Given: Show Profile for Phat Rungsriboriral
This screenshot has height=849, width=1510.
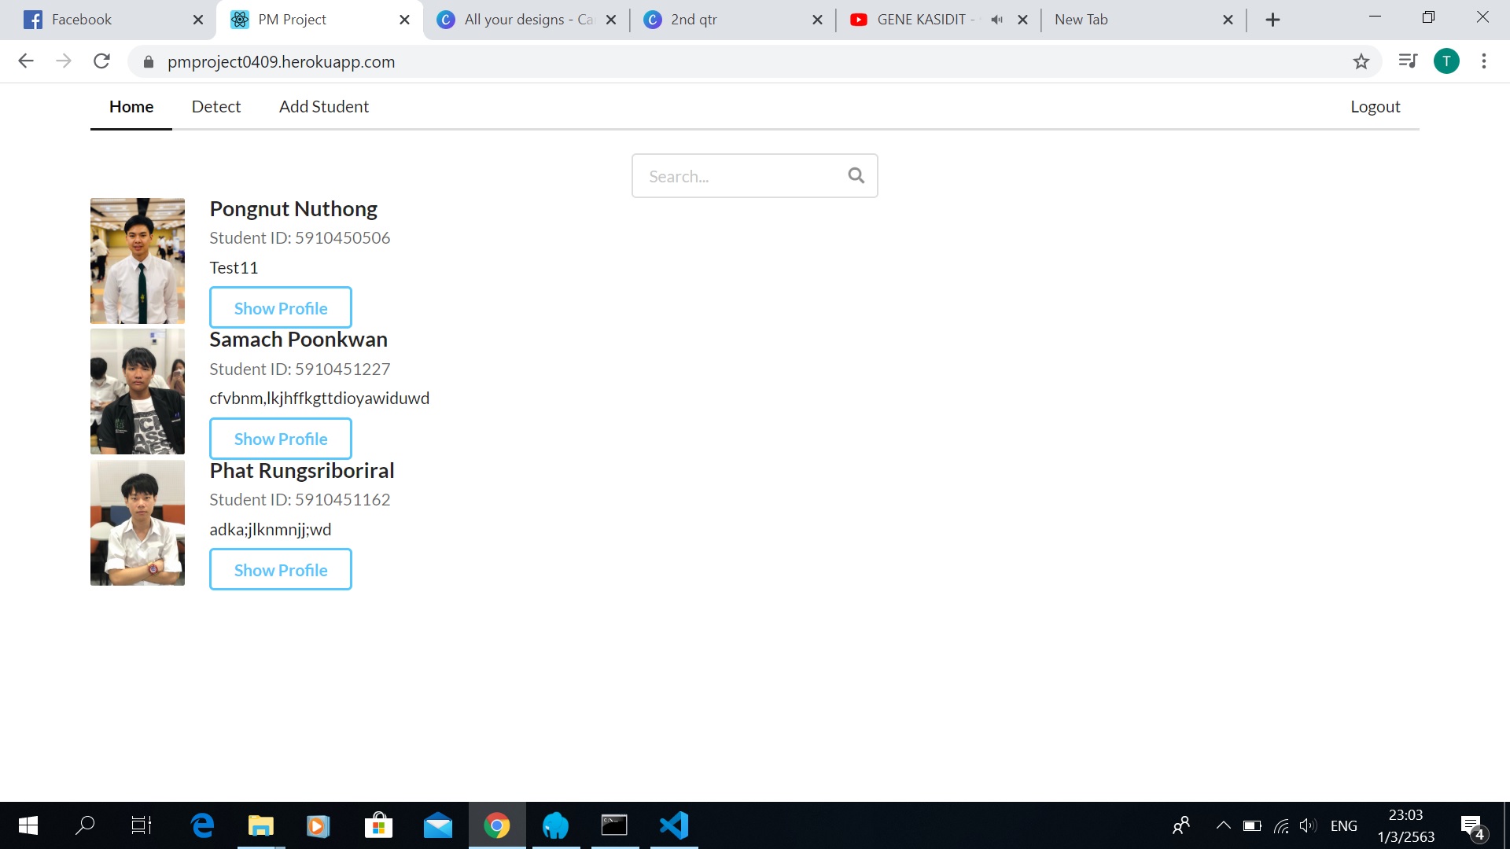Looking at the screenshot, I should [x=281, y=569].
